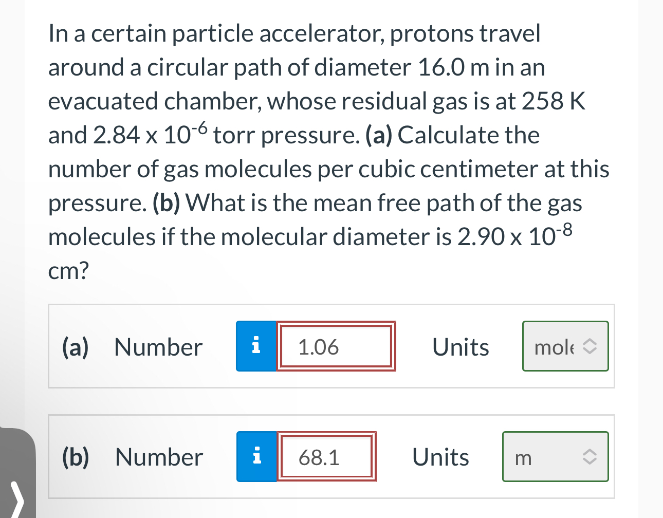The height and width of the screenshot is (518, 663).
Task: Open the units dropdown showing m
Action: 555,456
